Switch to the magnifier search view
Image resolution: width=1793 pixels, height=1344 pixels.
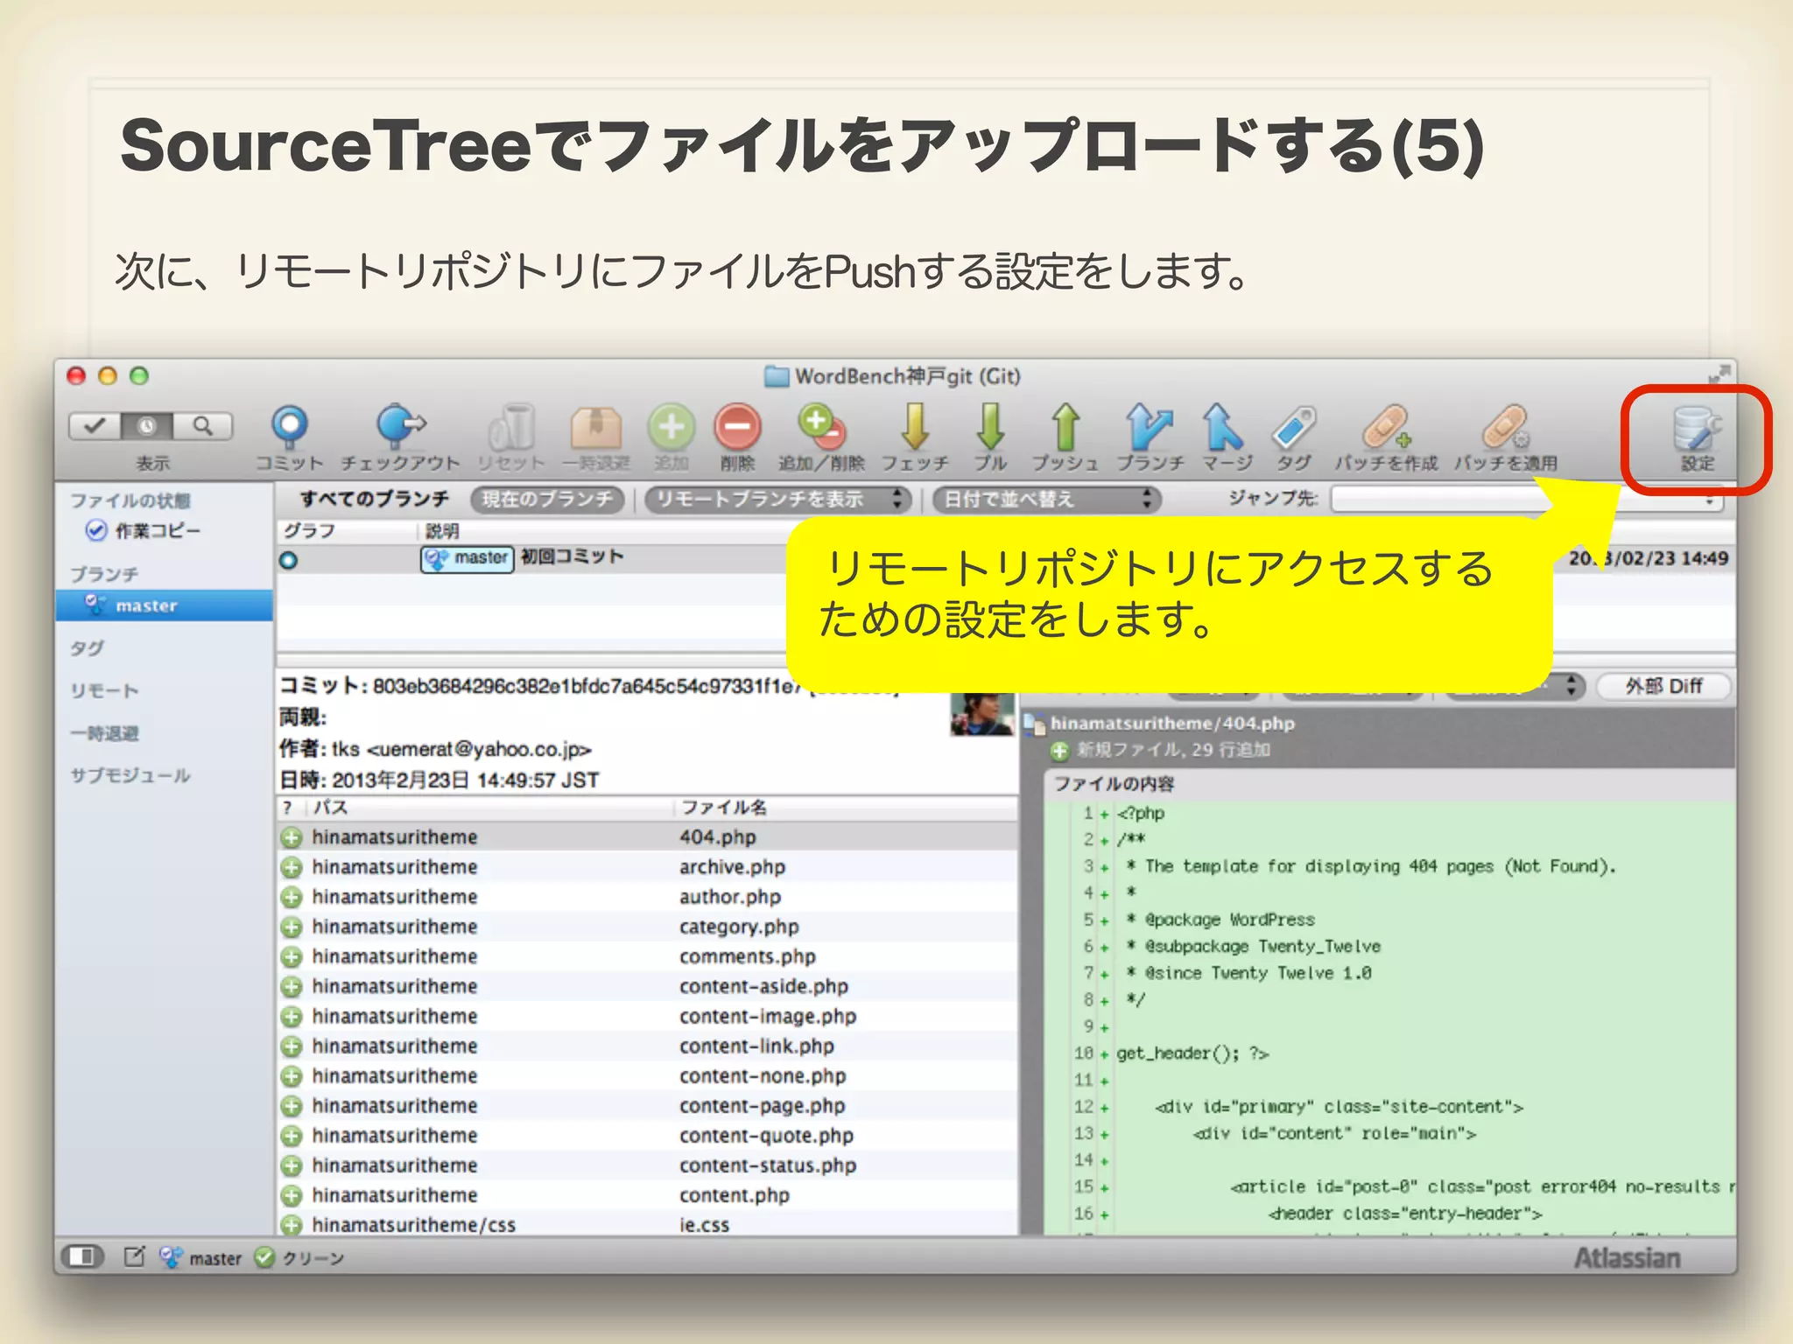coord(203,426)
